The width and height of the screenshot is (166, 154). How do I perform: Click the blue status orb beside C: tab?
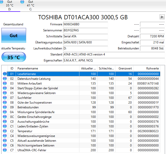(x=22, y=2)
